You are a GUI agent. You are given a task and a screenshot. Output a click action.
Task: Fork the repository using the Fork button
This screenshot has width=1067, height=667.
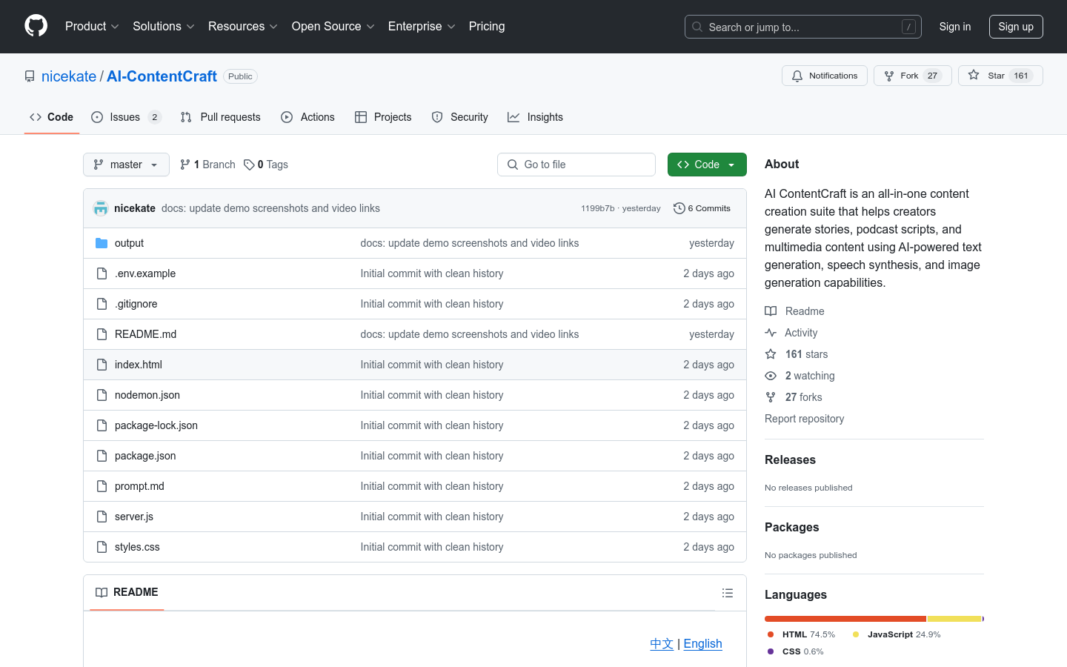[x=911, y=76]
